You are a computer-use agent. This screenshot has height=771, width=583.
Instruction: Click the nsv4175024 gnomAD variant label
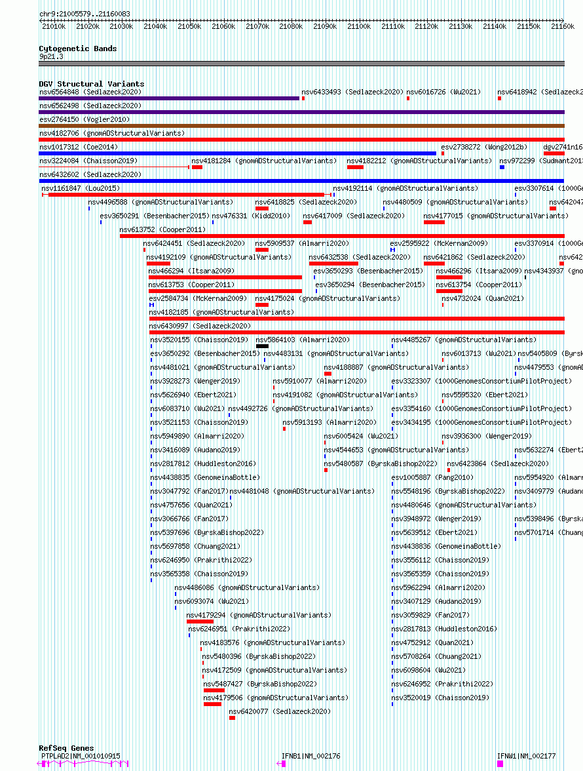point(328,298)
